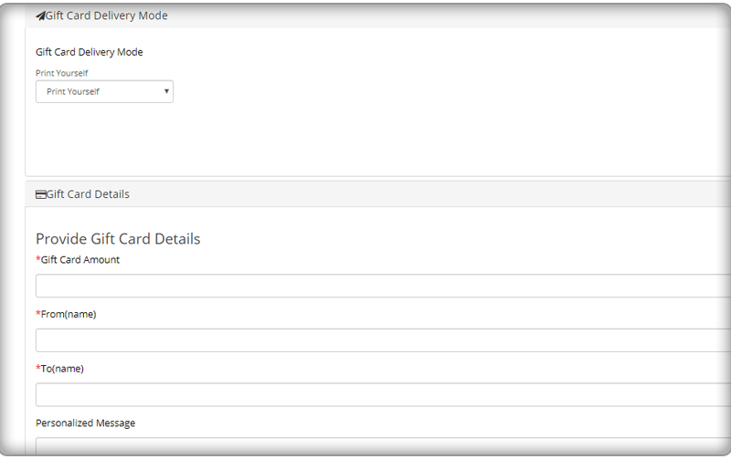Click into the From(name) text field
The height and width of the screenshot is (459, 731).
click(x=383, y=340)
